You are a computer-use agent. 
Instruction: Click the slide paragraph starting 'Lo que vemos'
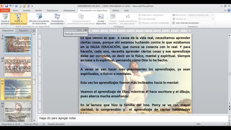click(135, 49)
